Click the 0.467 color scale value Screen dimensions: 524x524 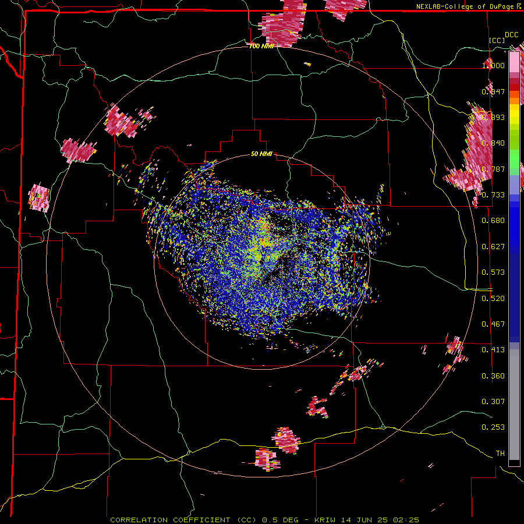coord(493,324)
